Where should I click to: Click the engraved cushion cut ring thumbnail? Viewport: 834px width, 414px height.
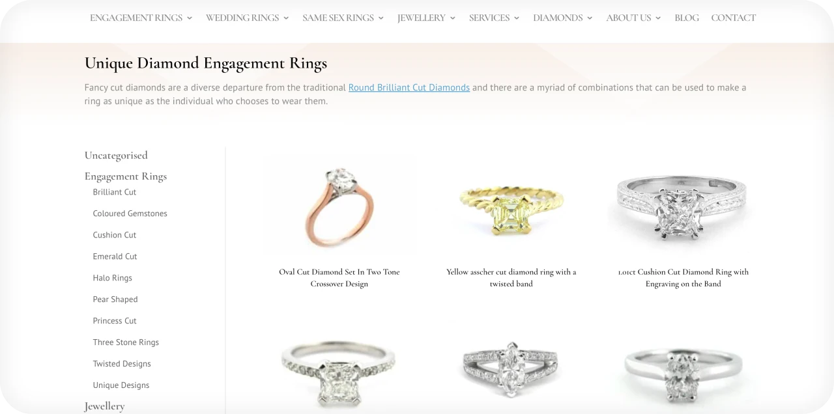pyautogui.click(x=683, y=207)
